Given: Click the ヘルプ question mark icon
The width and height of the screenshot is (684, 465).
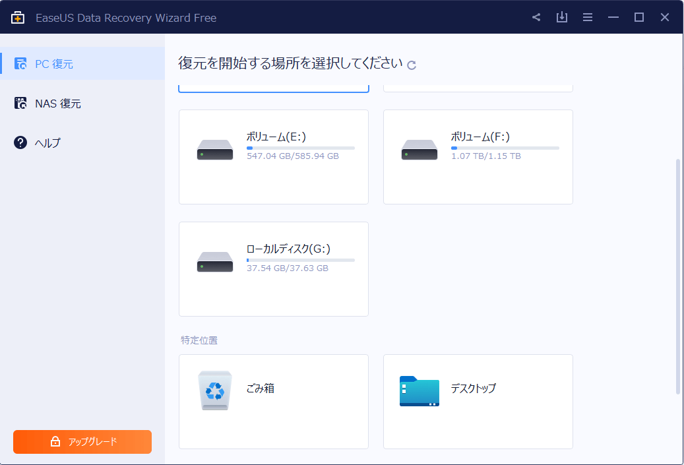Looking at the screenshot, I should [20, 142].
